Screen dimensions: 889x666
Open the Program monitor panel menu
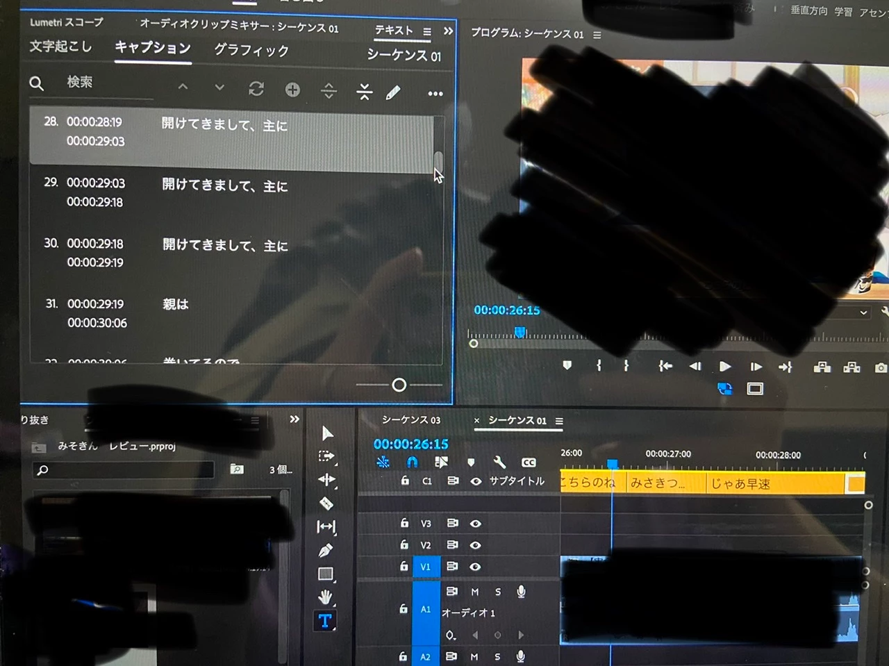[x=597, y=34]
